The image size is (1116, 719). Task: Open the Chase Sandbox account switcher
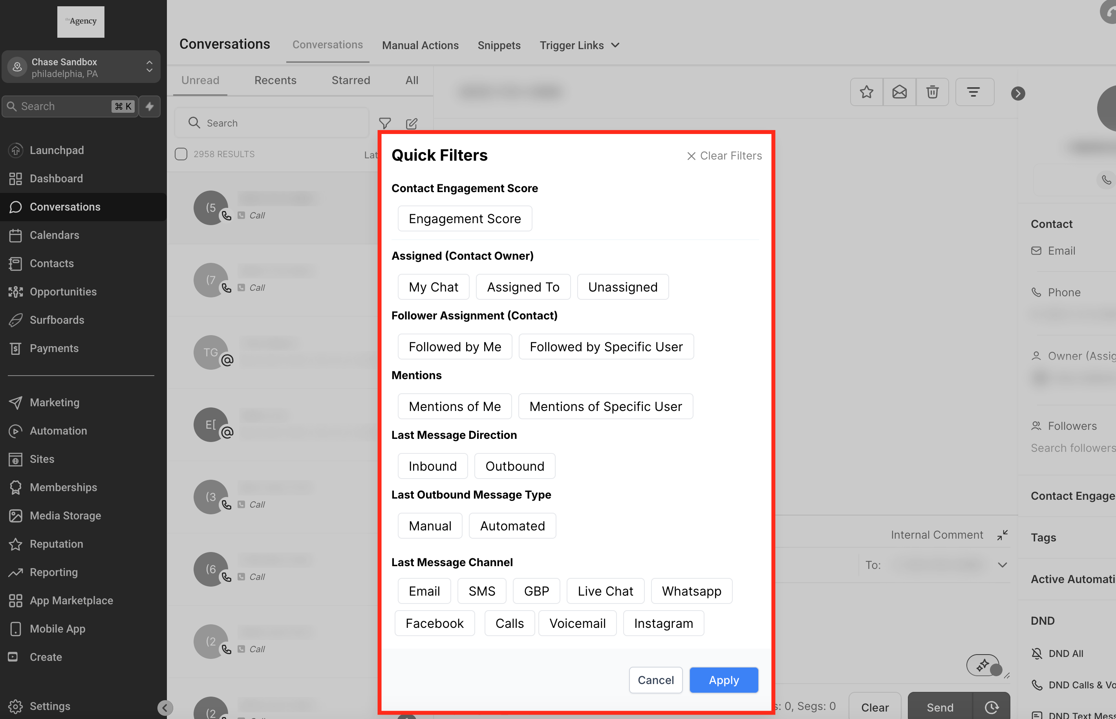coord(81,67)
